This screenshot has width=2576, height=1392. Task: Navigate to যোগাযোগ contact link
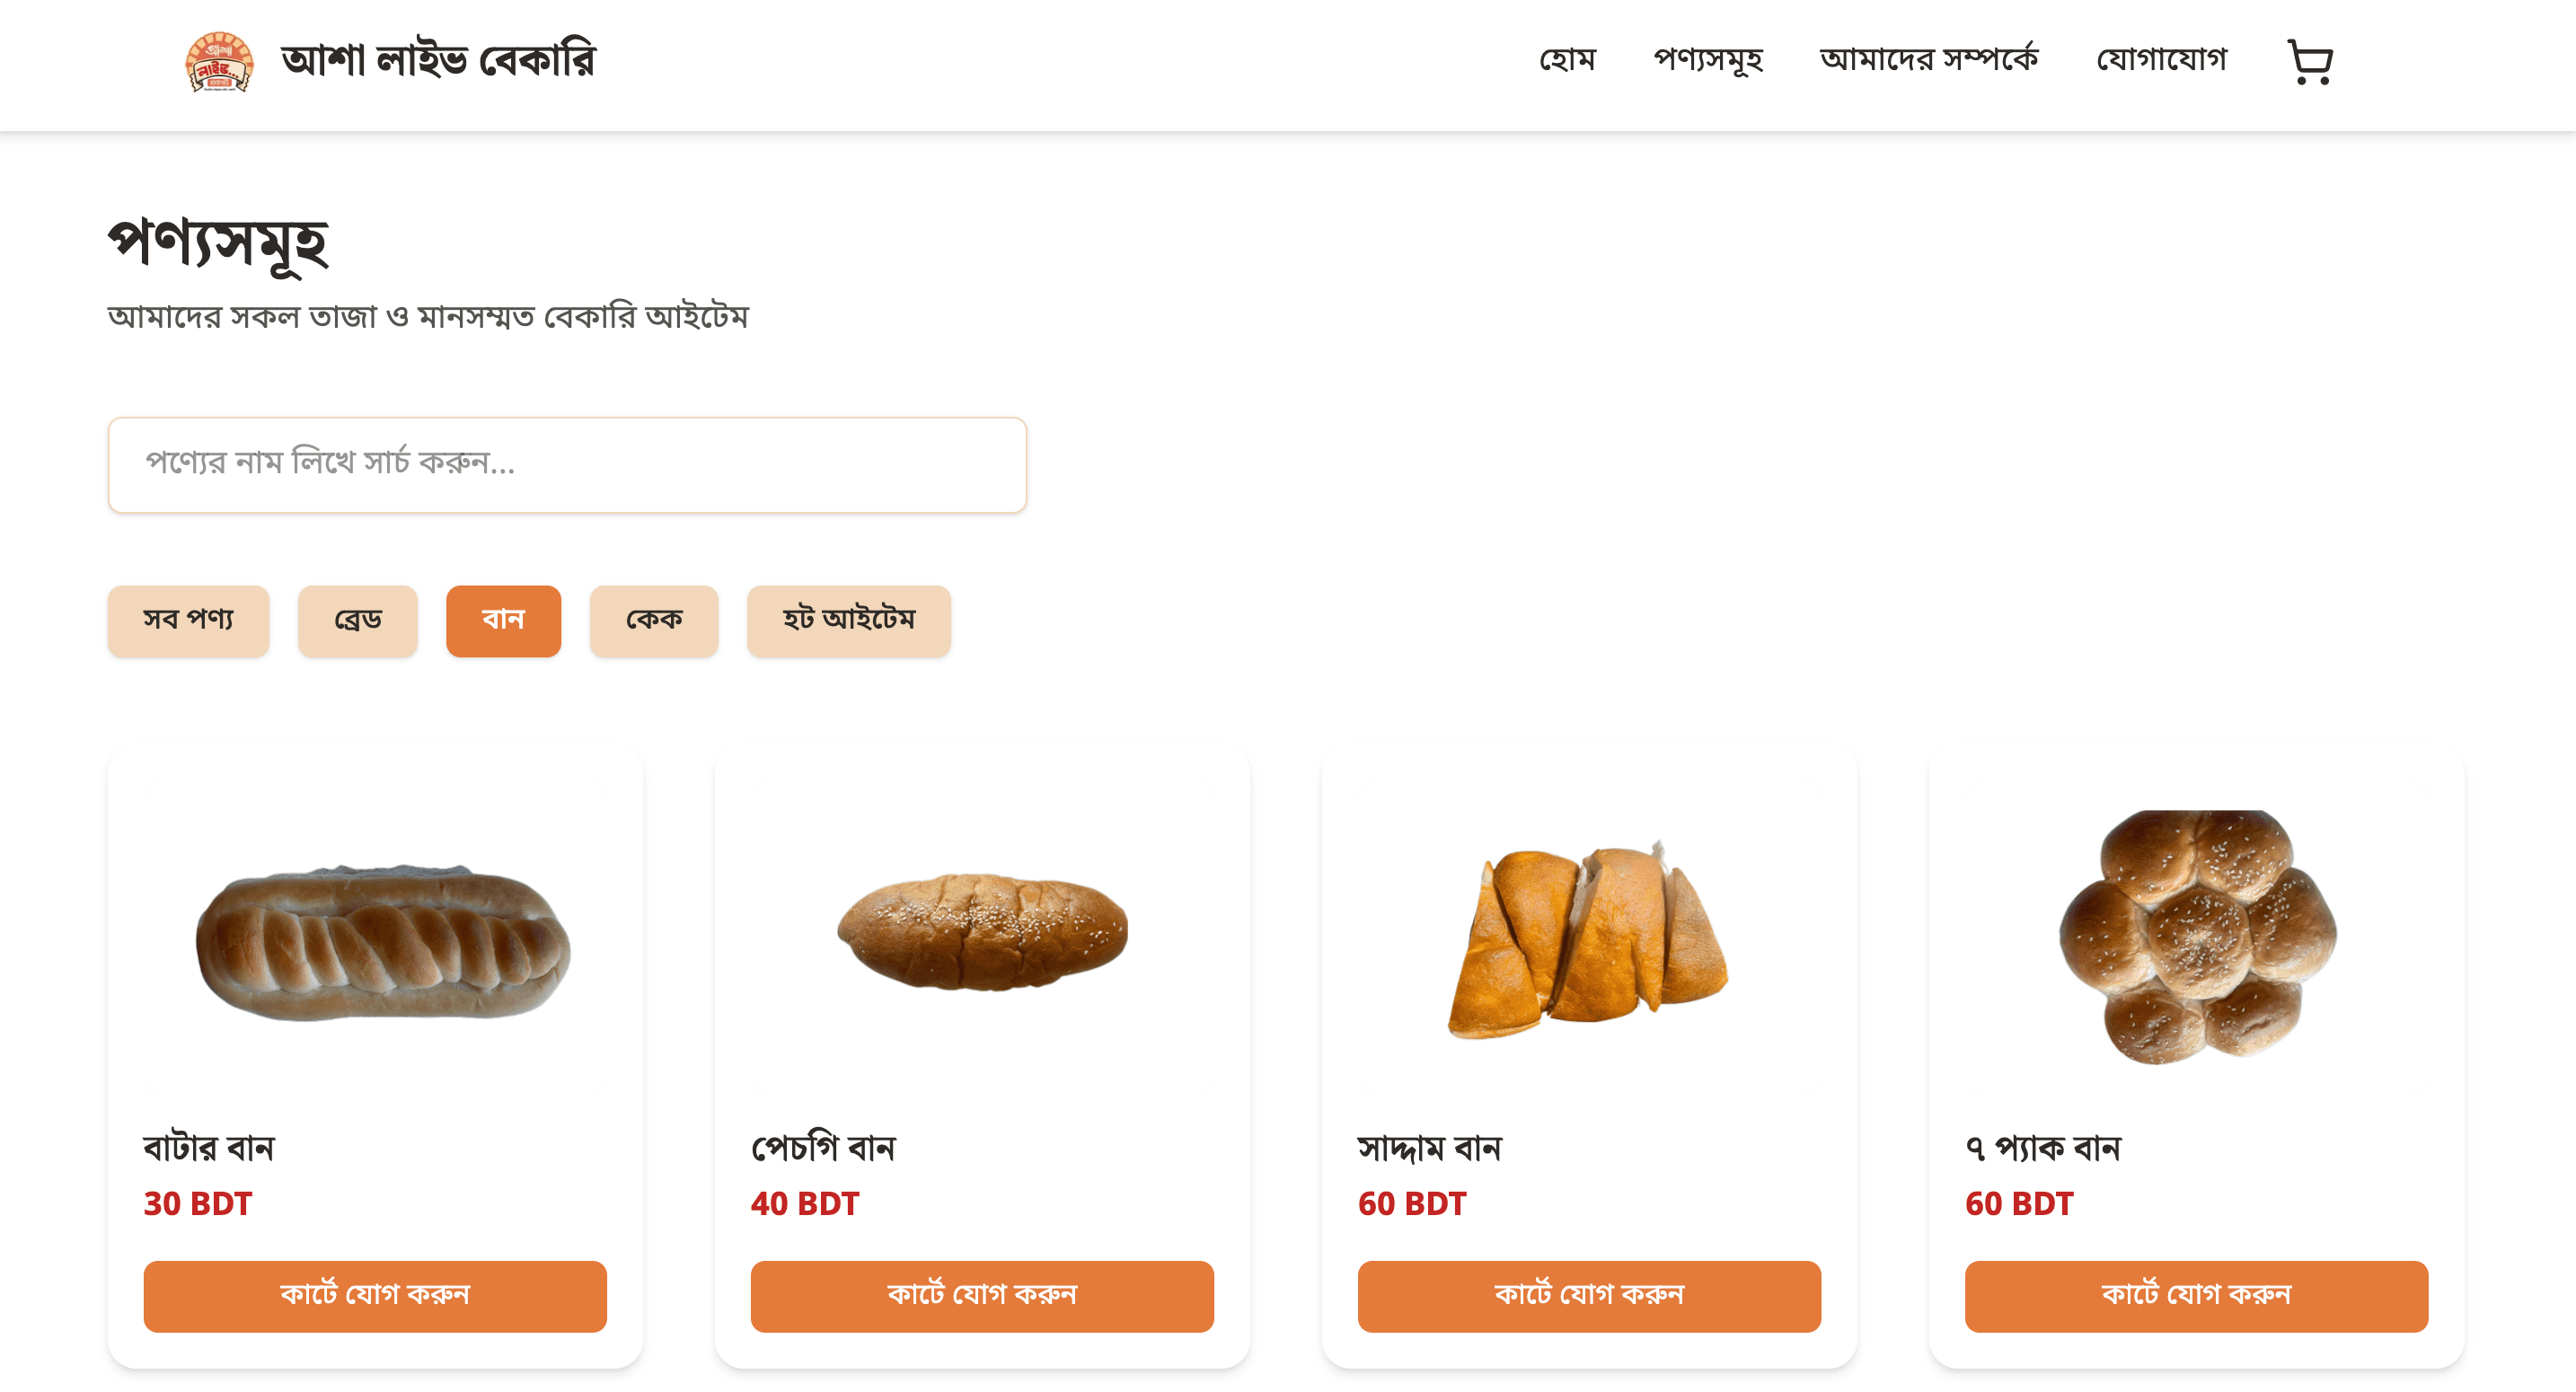pos(2161,60)
